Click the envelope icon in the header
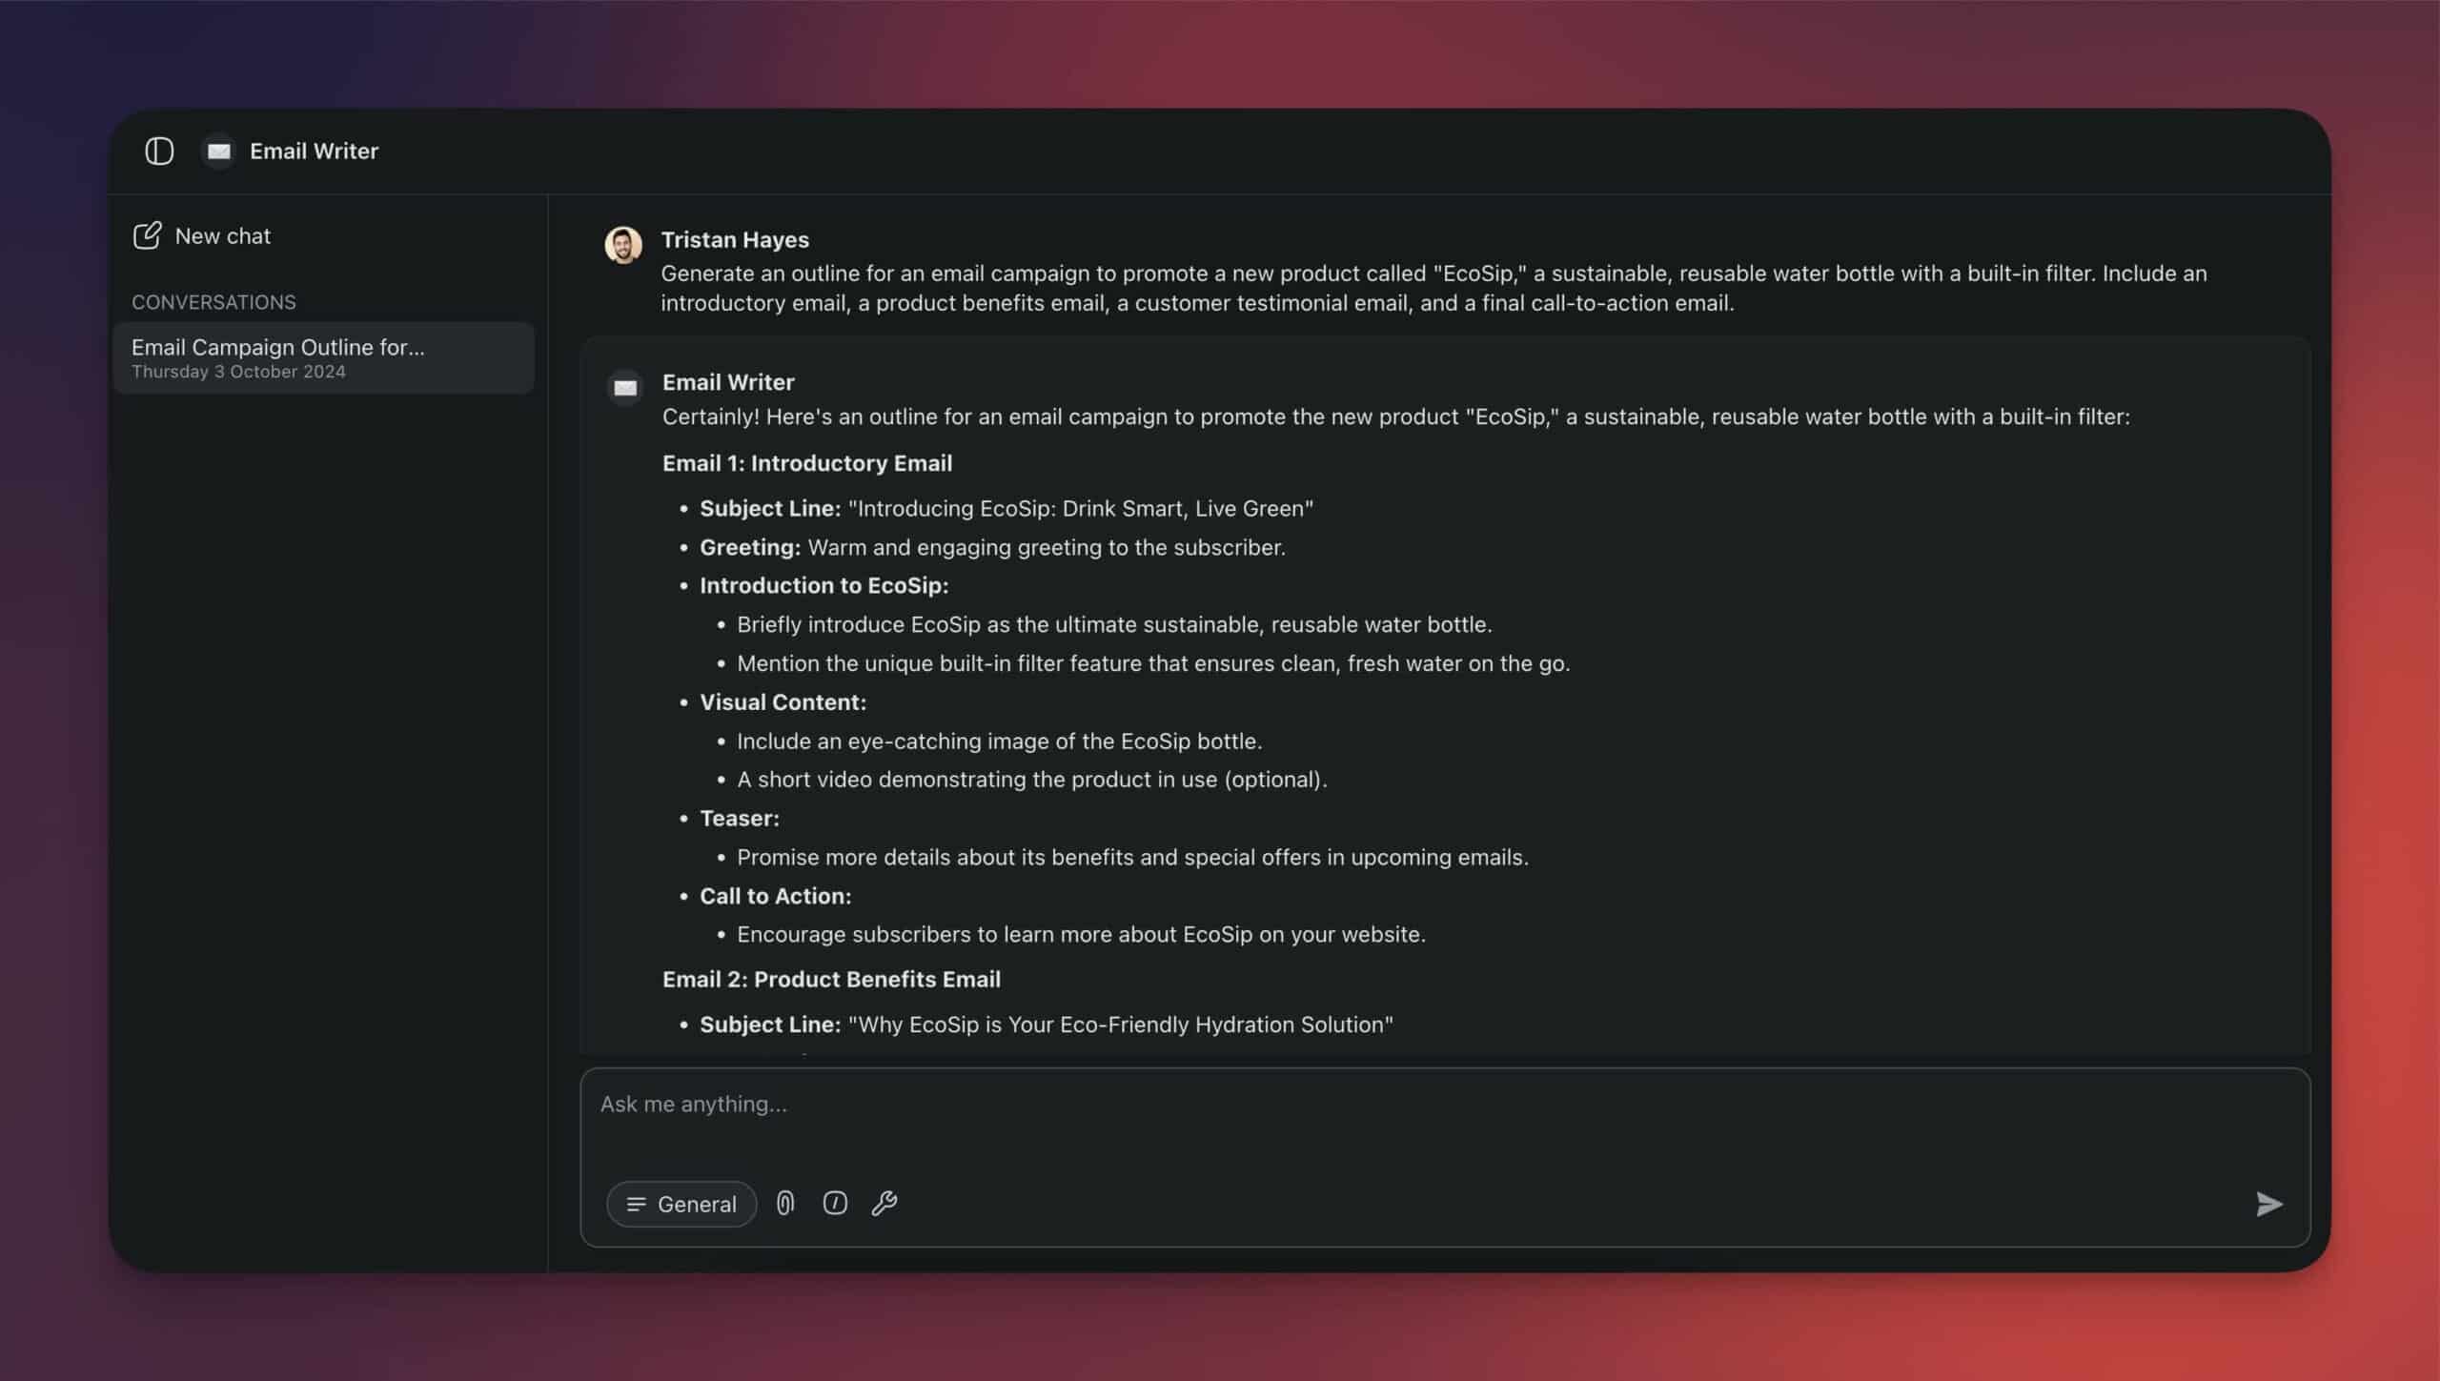 click(219, 151)
